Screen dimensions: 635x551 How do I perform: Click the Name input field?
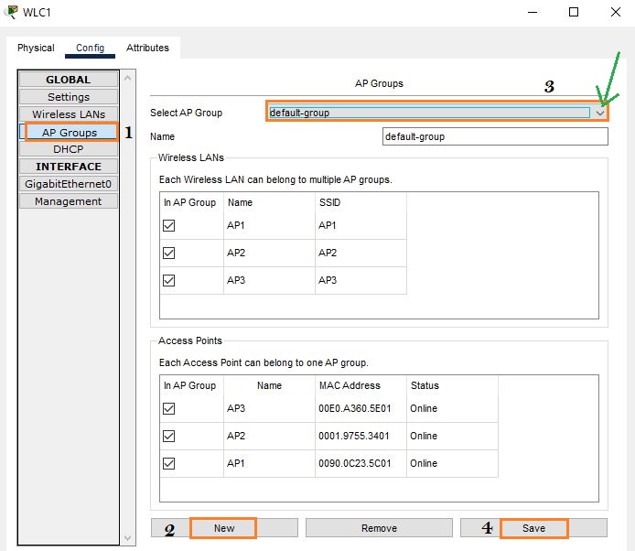tap(494, 136)
